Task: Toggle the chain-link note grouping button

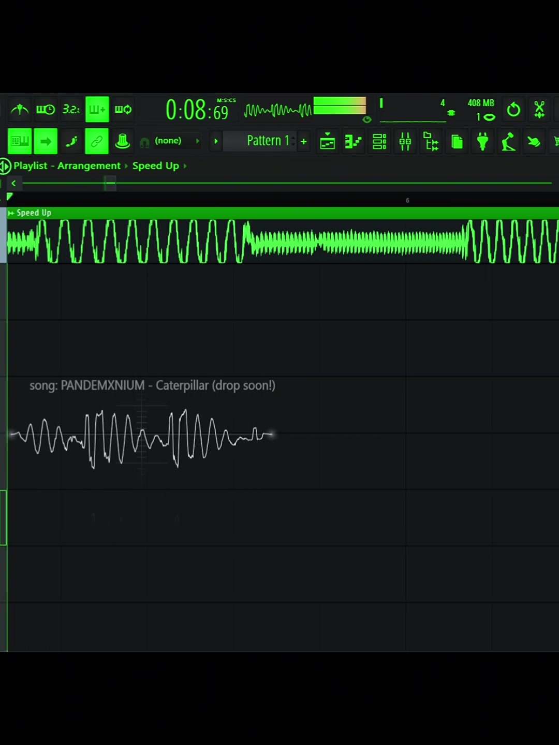Action: tap(97, 141)
